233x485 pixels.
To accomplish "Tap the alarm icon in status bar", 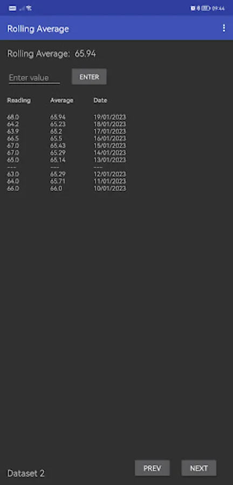I will pyautogui.click(x=193, y=8).
